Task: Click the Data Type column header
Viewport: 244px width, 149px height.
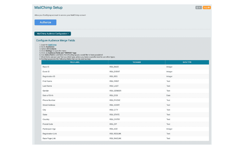Action: pos(187,62)
